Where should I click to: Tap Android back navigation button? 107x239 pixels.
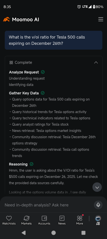[23, 233]
